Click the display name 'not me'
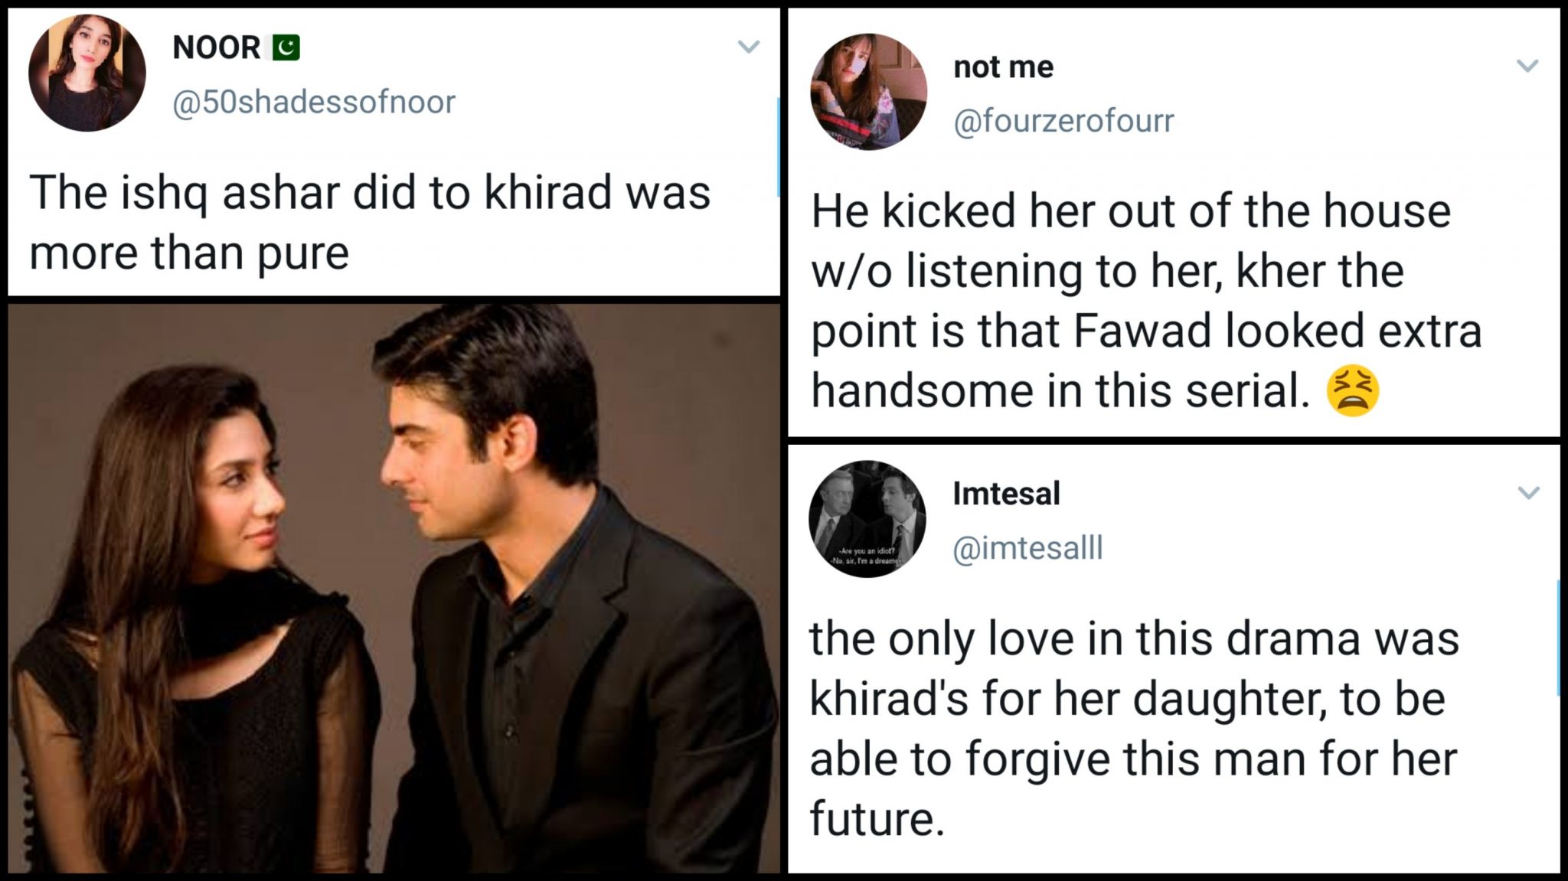 [x=1004, y=67]
